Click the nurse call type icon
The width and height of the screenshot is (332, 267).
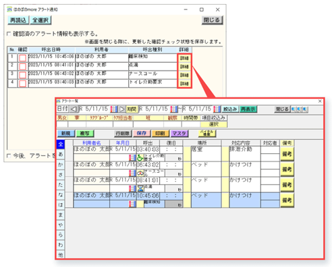coord(140,173)
